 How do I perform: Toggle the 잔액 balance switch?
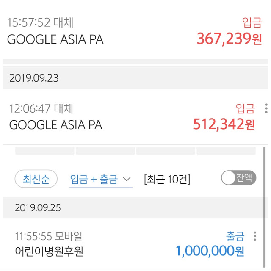(x=238, y=178)
